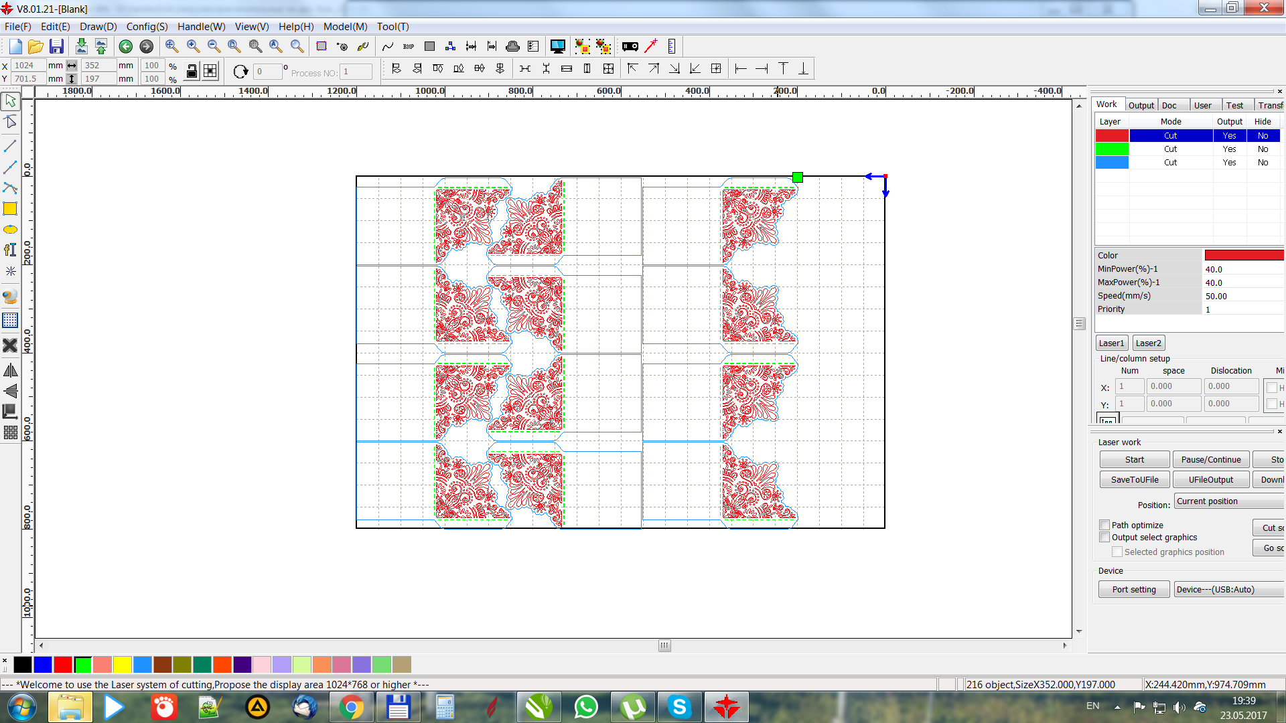Click the preview monitor icon

pyautogui.click(x=557, y=46)
